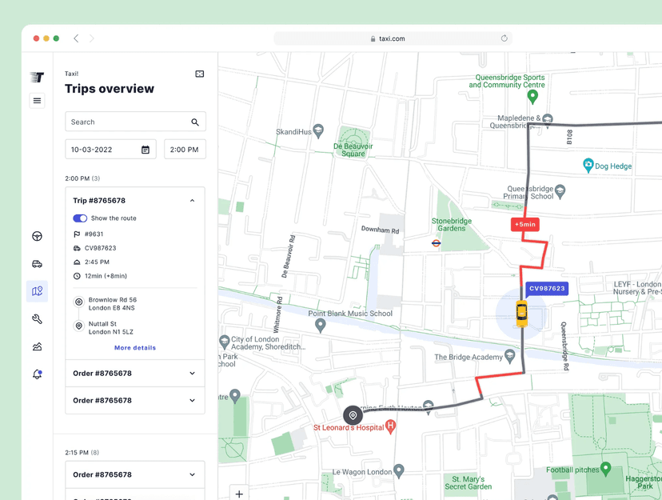Disable the Show the route toggle
The height and width of the screenshot is (500, 662).
(79, 218)
